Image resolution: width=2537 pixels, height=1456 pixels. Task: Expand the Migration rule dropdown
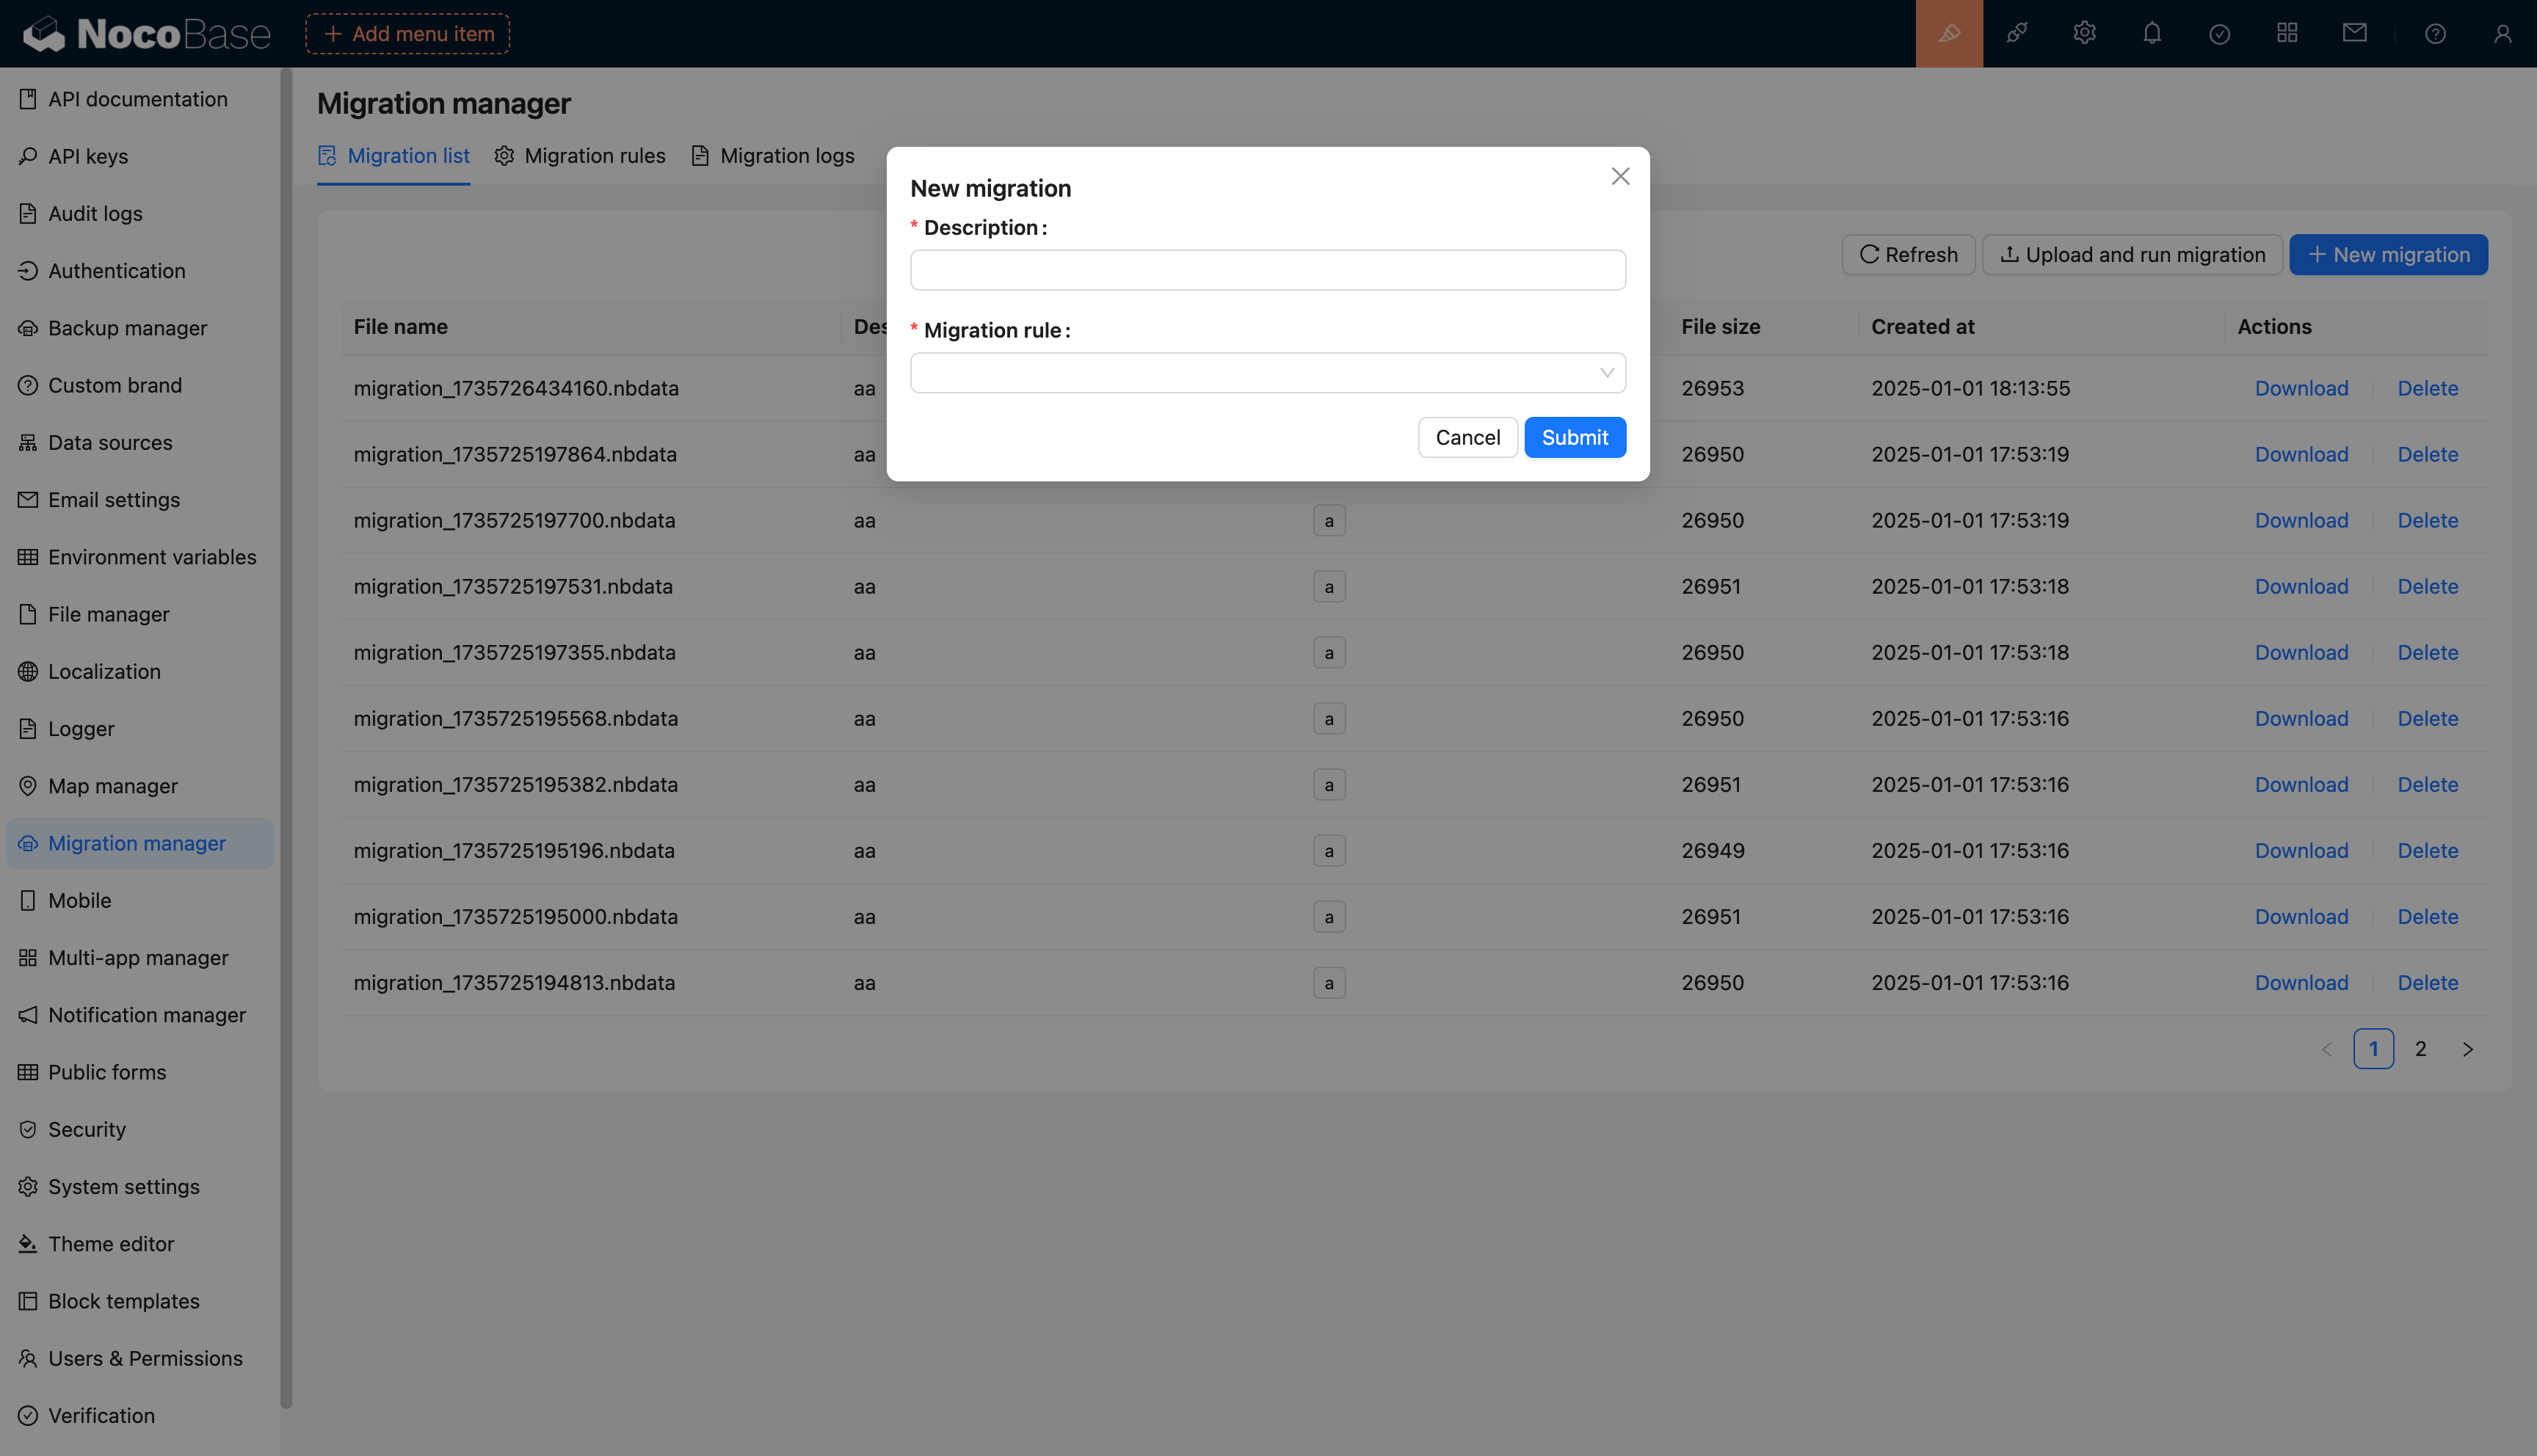(x=1267, y=373)
